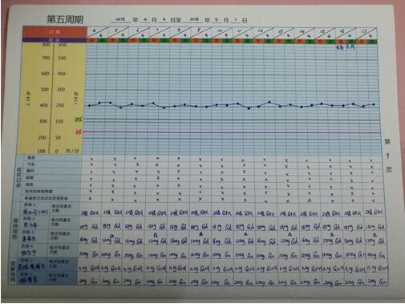Click last x mark in top symptom row
The width and height of the screenshot is (405, 304).
click(371, 160)
